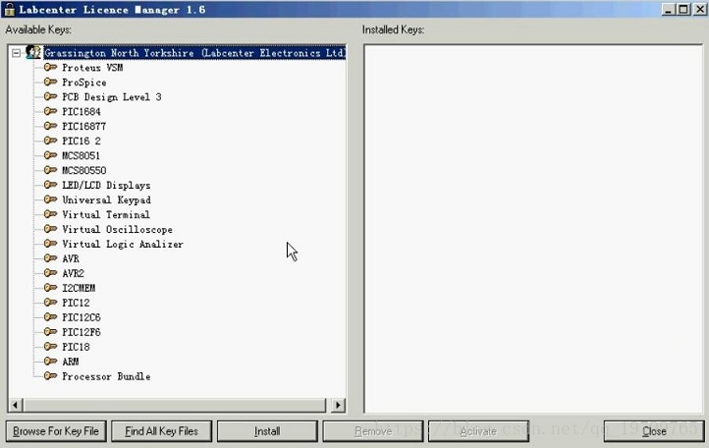Click the key icon beside PCB Design Level 3
Screen dimensions: 709x448
point(51,97)
